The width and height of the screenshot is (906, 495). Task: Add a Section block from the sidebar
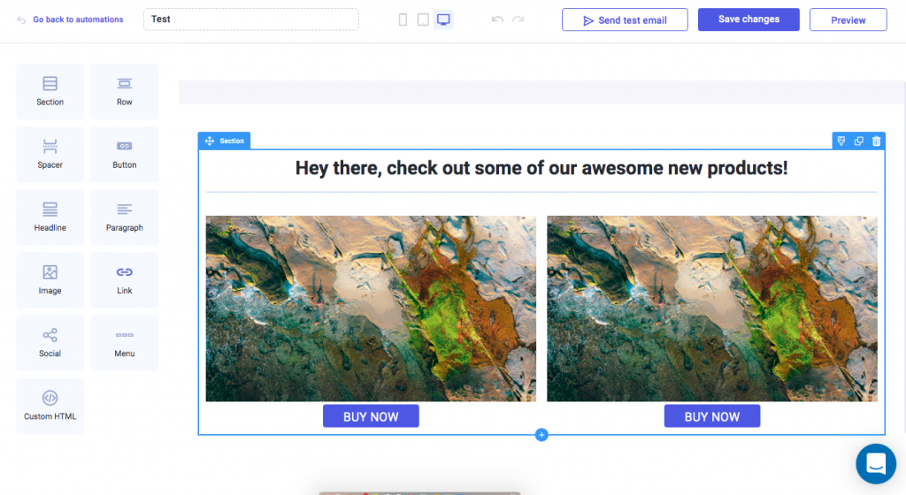point(50,92)
